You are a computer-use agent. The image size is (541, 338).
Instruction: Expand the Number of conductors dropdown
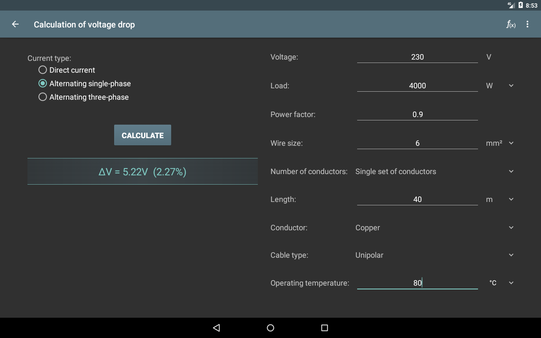(x=435, y=172)
